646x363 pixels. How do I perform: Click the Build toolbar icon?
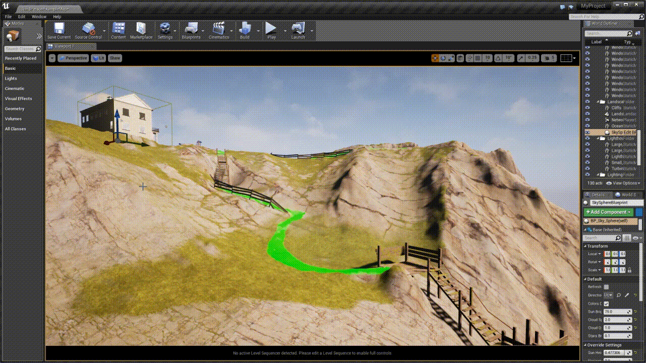pyautogui.click(x=245, y=30)
